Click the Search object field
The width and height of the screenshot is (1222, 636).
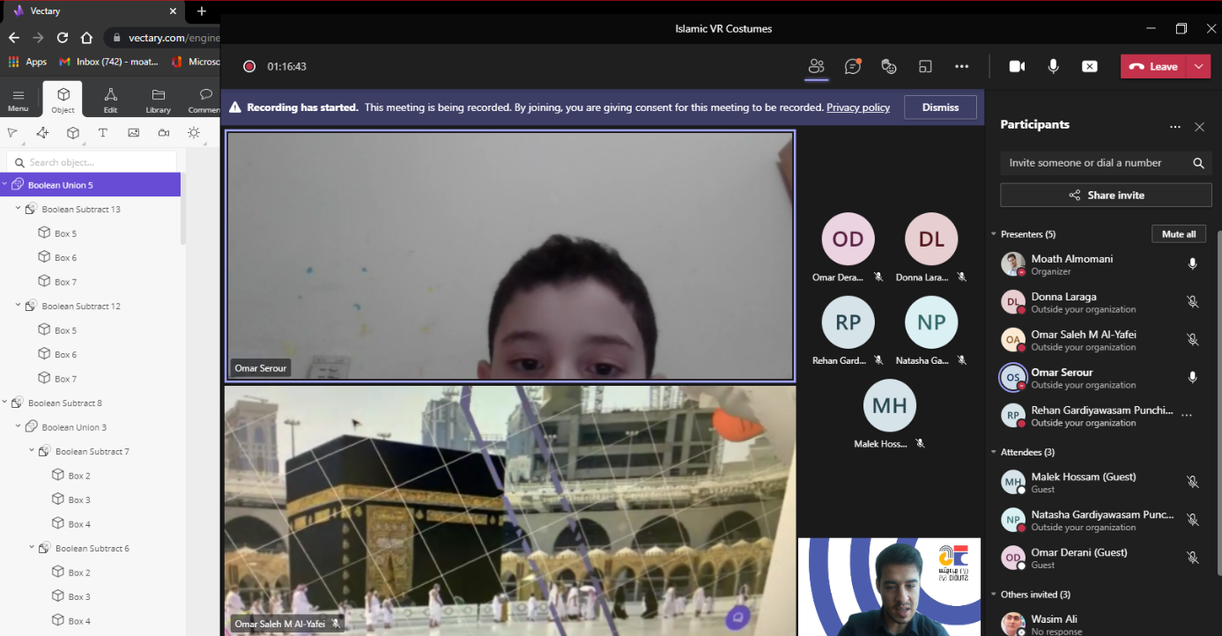pos(92,162)
